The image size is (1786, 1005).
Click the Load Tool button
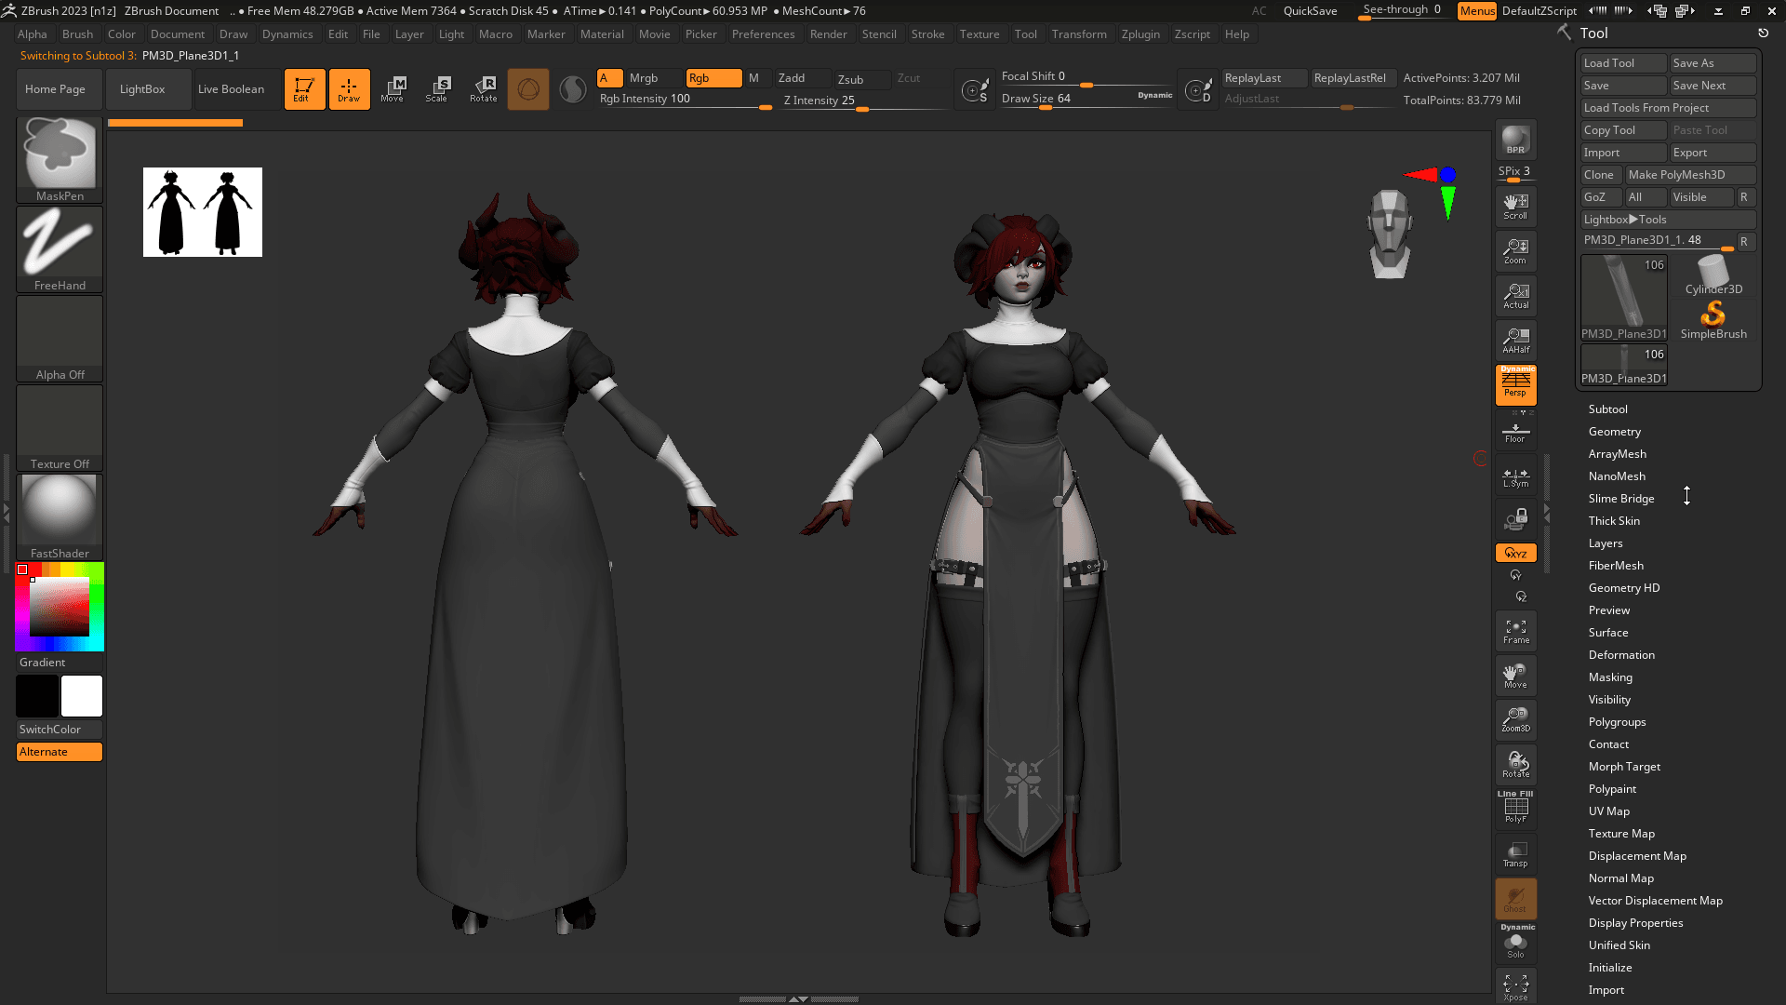coord(1623,63)
